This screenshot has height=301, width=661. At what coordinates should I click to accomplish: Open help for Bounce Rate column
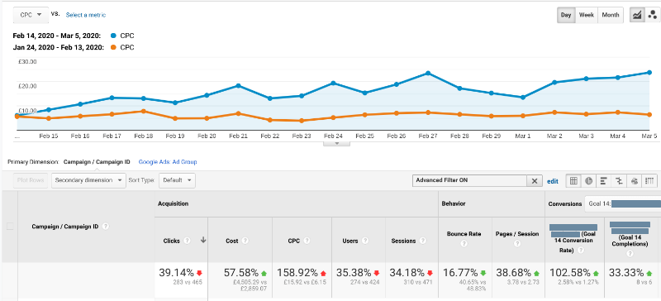(464, 244)
